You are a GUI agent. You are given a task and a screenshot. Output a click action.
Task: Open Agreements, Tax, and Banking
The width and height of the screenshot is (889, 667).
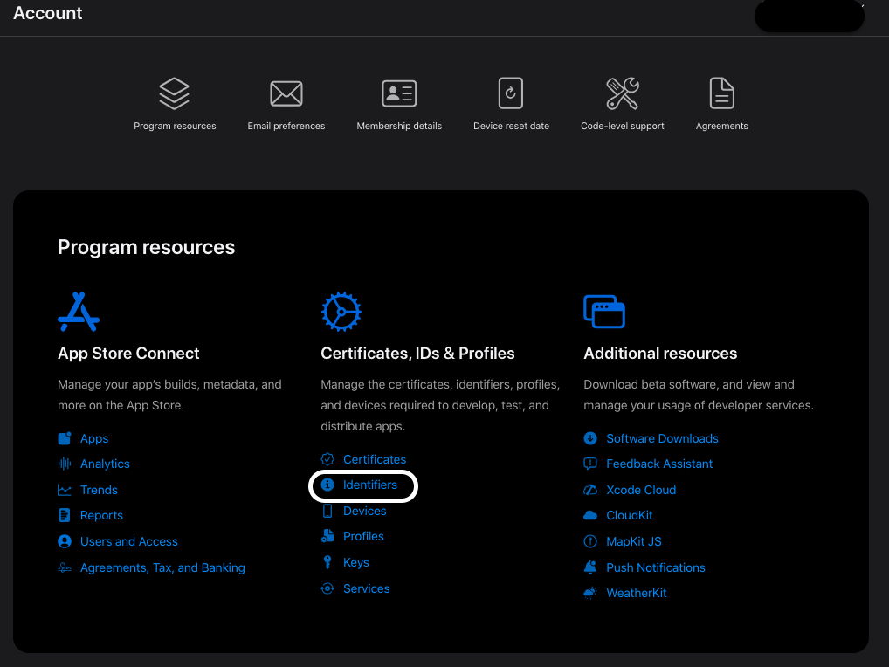click(162, 567)
